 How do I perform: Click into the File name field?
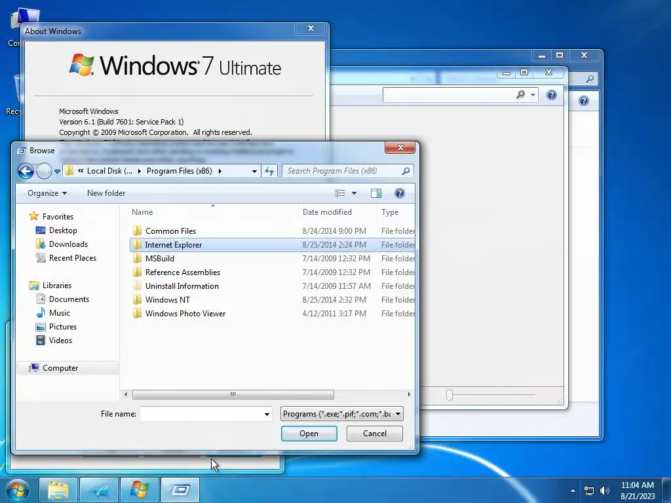[x=201, y=414]
